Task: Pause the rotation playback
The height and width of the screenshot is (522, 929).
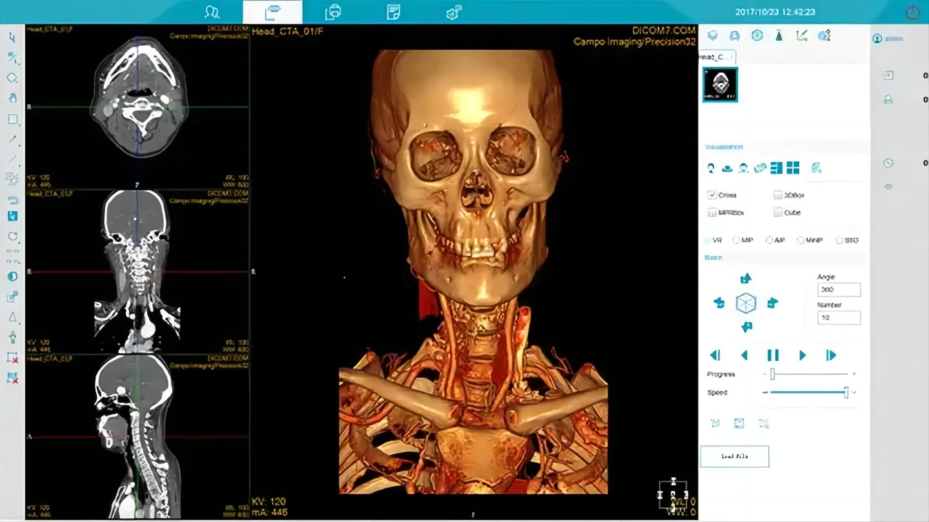Action: coord(773,355)
